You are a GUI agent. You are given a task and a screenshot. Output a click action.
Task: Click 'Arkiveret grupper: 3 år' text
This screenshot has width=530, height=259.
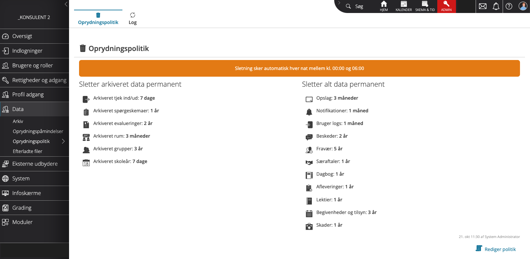(x=118, y=149)
